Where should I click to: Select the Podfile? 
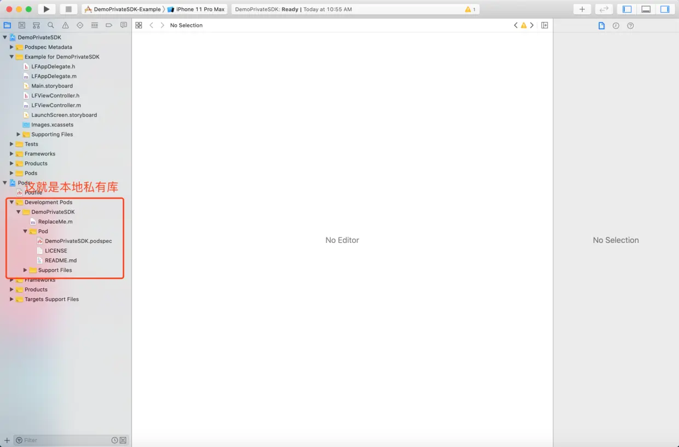(x=33, y=193)
